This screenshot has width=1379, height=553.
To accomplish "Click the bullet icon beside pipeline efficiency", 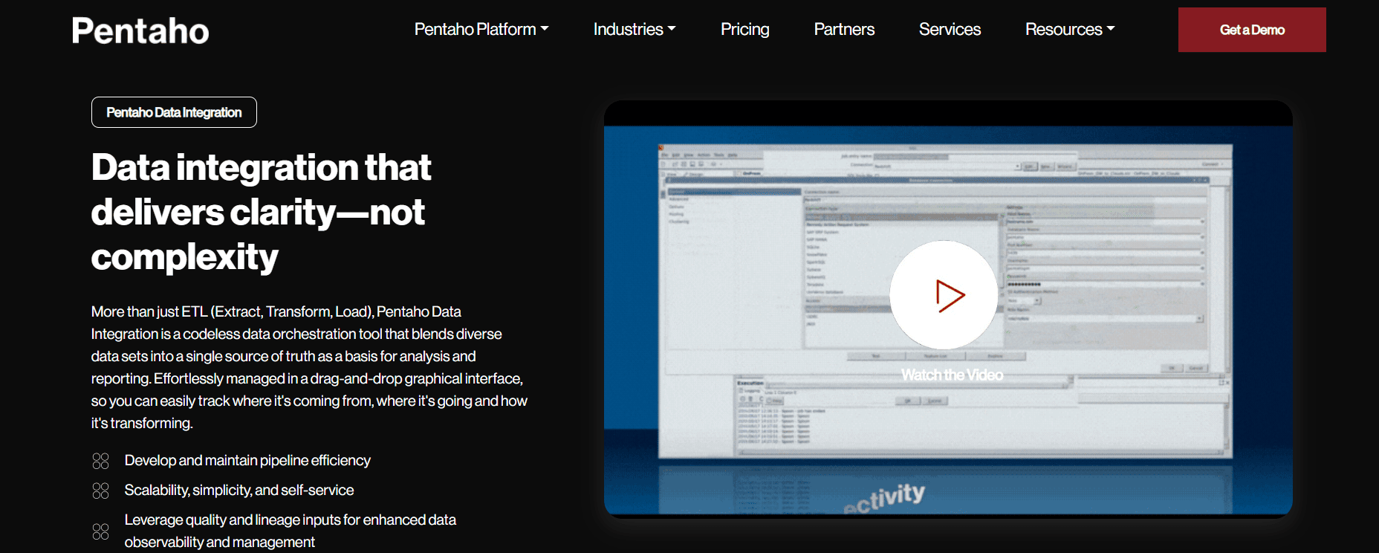I will coord(100,461).
